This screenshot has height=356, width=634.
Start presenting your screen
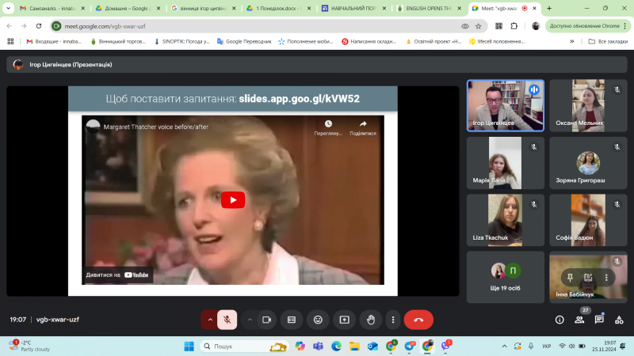(345, 320)
